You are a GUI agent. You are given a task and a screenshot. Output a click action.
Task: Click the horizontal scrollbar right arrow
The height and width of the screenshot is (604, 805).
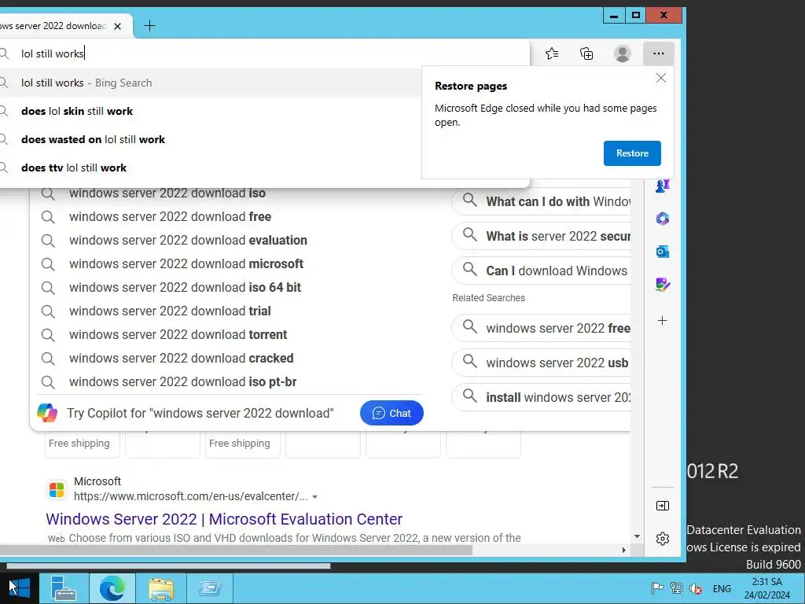(623, 550)
